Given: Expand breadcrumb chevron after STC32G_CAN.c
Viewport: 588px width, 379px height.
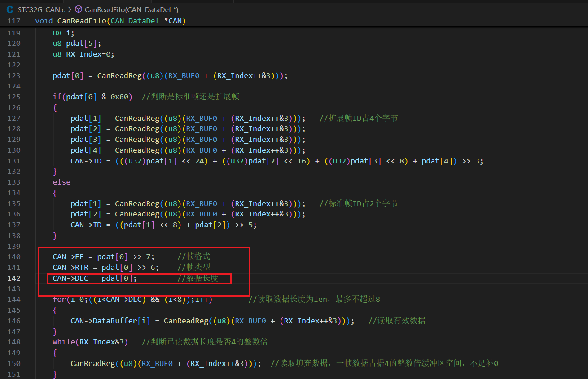Looking at the screenshot, I should click(x=70, y=9).
